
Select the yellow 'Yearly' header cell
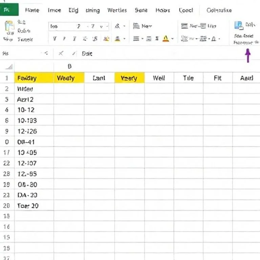130,78
